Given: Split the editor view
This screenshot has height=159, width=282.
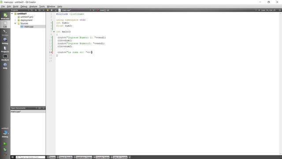Looking at the screenshot, I should (280, 10).
